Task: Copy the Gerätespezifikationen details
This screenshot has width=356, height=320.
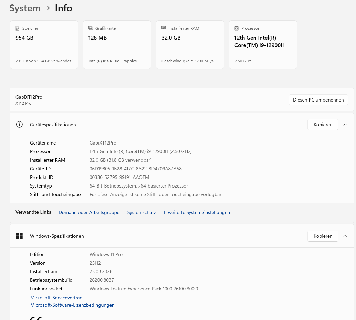Action: pos(323,125)
